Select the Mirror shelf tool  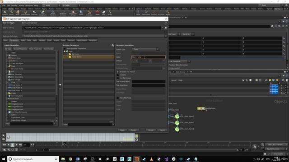coord(18,13)
